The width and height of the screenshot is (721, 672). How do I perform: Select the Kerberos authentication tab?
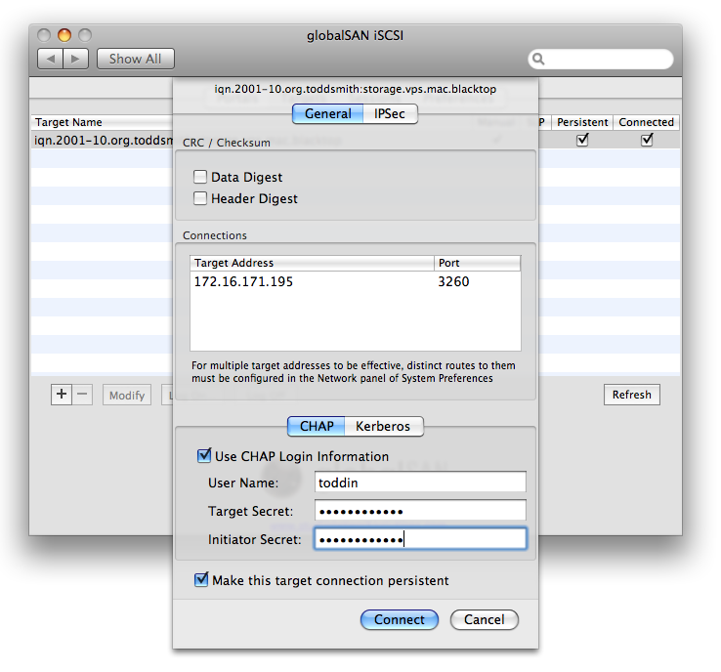click(383, 426)
